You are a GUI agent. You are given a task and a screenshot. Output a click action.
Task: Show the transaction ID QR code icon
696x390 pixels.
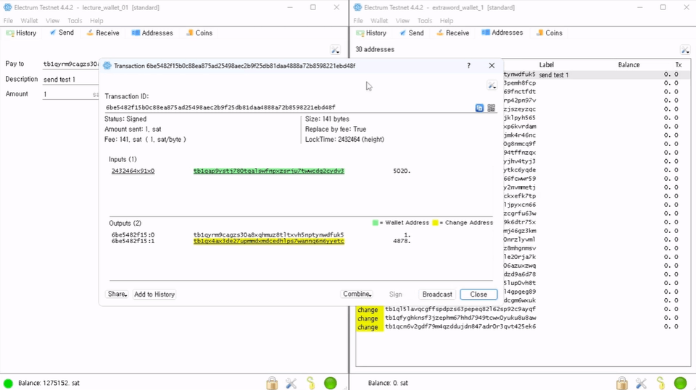click(491, 108)
